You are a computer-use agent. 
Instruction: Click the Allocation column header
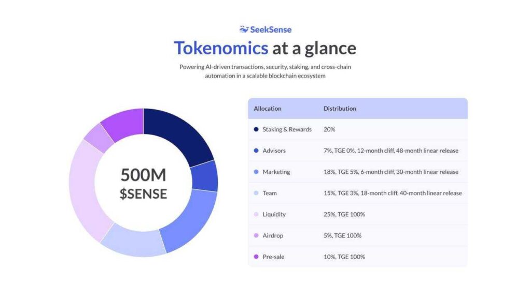(x=268, y=109)
